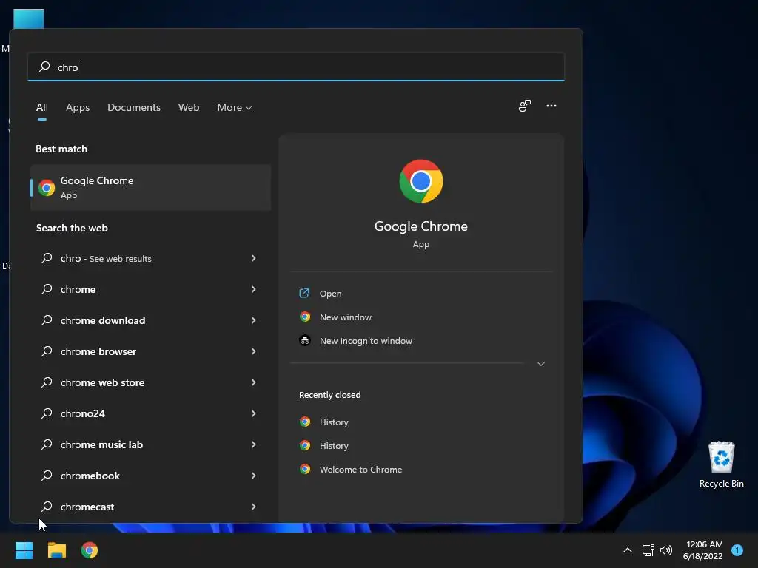Open the search across devices account icon
This screenshot has height=568, width=758.
click(x=525, y=106)
